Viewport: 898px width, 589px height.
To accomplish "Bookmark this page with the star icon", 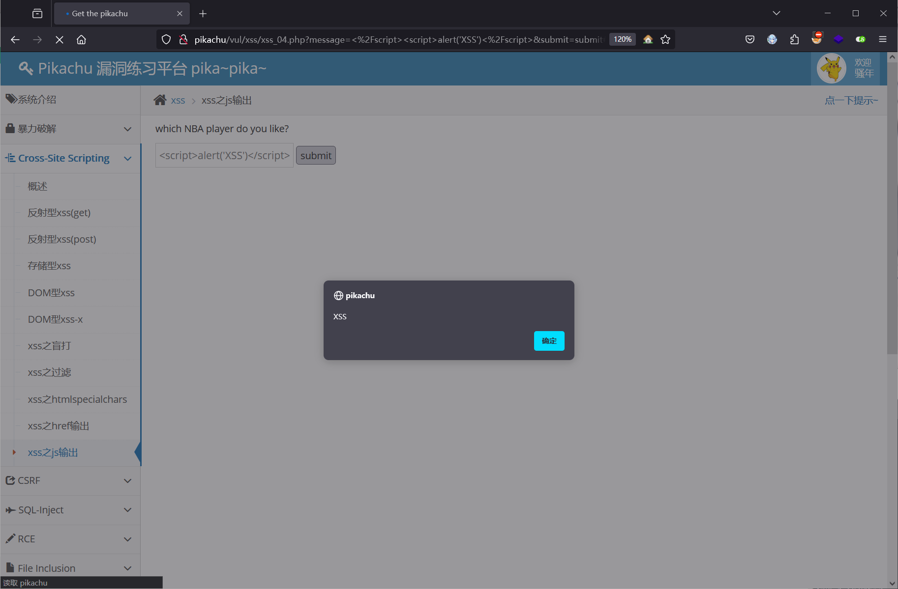I will click(x=665, y=40).
